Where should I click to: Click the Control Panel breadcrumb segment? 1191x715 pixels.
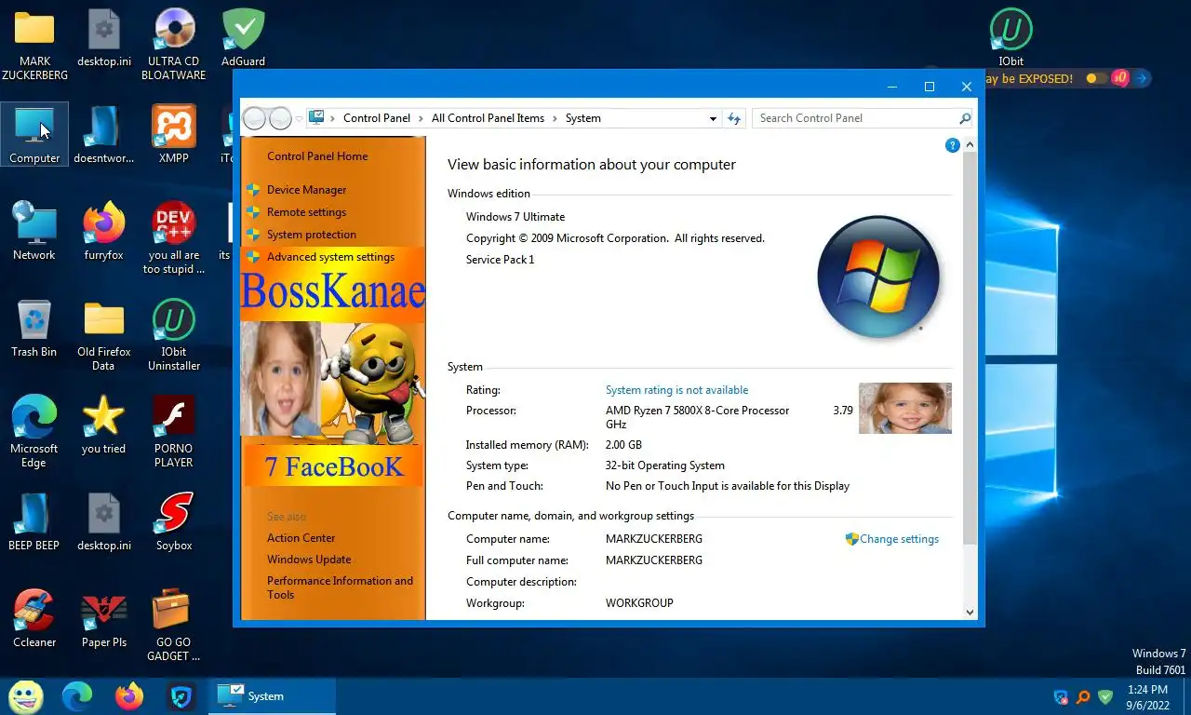[x=377, y=118]
